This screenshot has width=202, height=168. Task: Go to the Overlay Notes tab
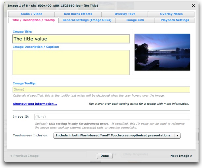(171, 14)
